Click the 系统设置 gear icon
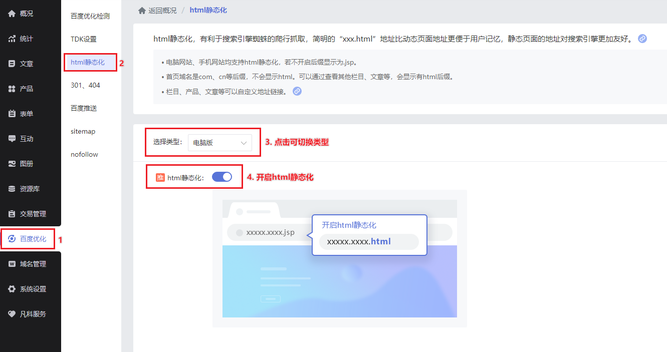Viewport: 667px width, 352px height. tap(12, 289)
